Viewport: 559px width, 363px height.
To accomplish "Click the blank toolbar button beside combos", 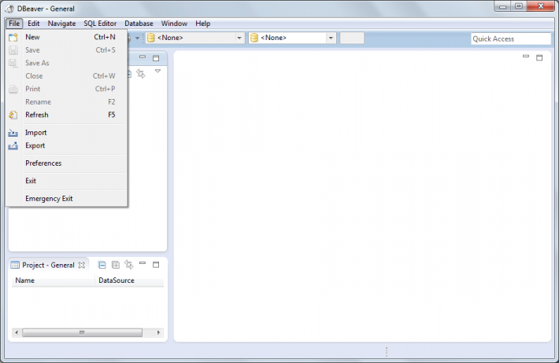I will click(352, 38).
